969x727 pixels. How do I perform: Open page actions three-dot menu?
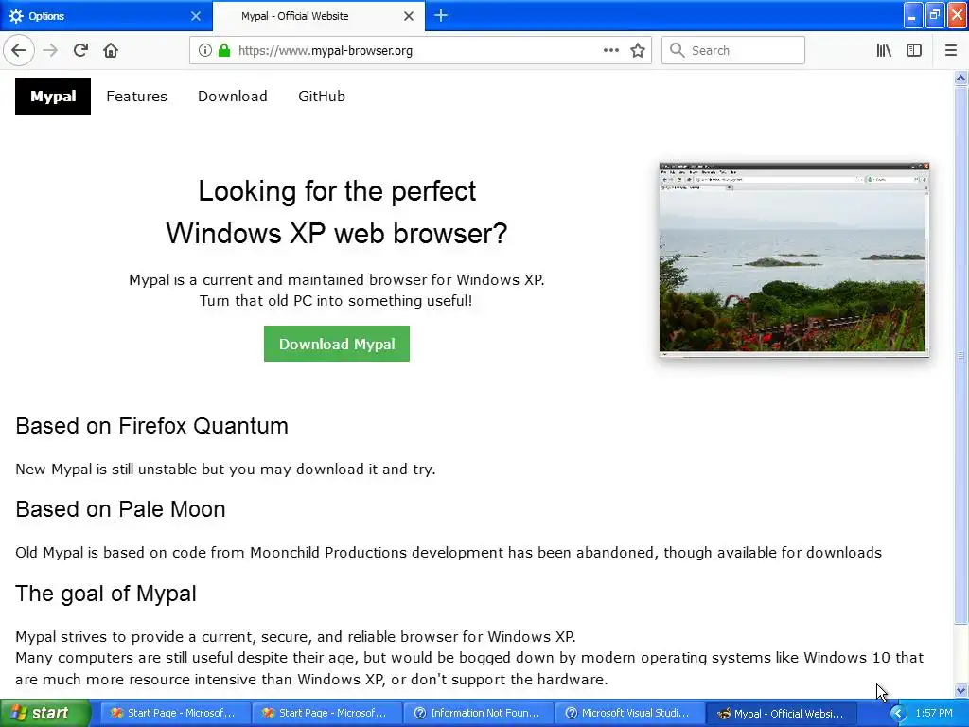(x=610, y=50)
